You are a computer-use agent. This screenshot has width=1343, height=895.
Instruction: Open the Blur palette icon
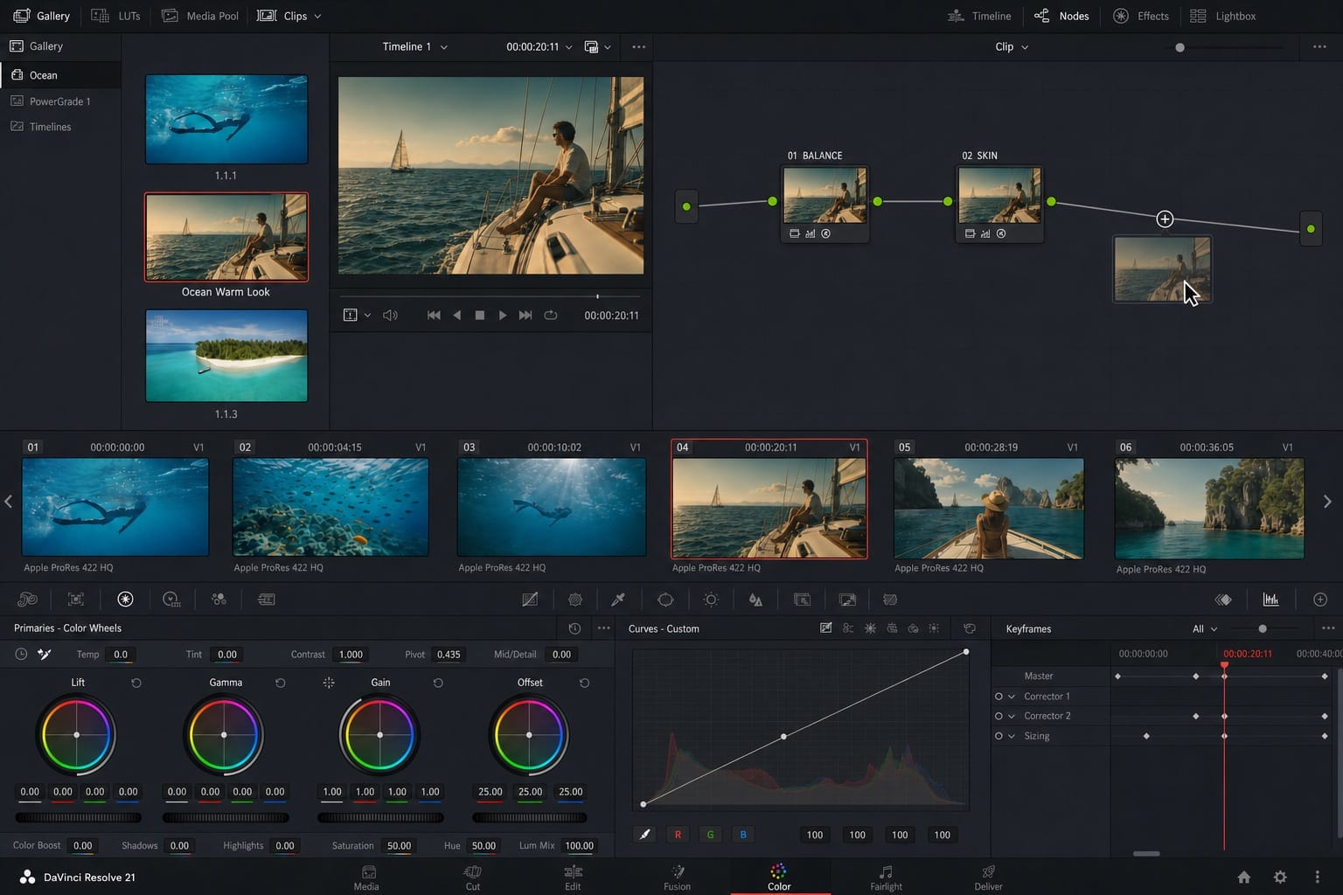coord(755,600)
